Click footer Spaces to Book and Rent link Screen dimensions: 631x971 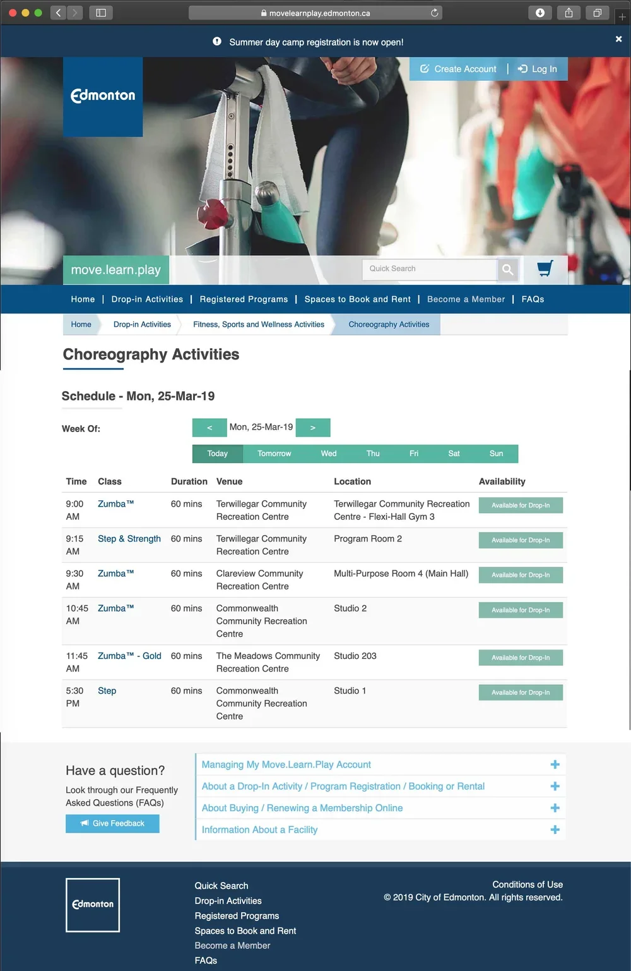point(245,931)
